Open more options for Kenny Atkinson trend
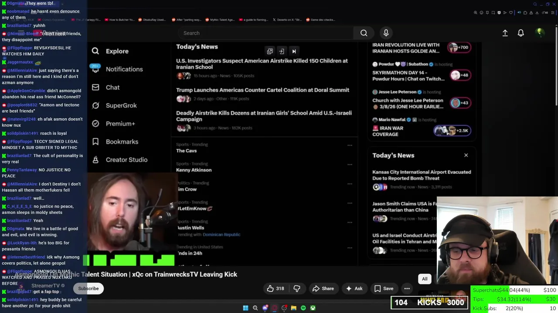Viewport: 558px width, 313px height. 350,165
